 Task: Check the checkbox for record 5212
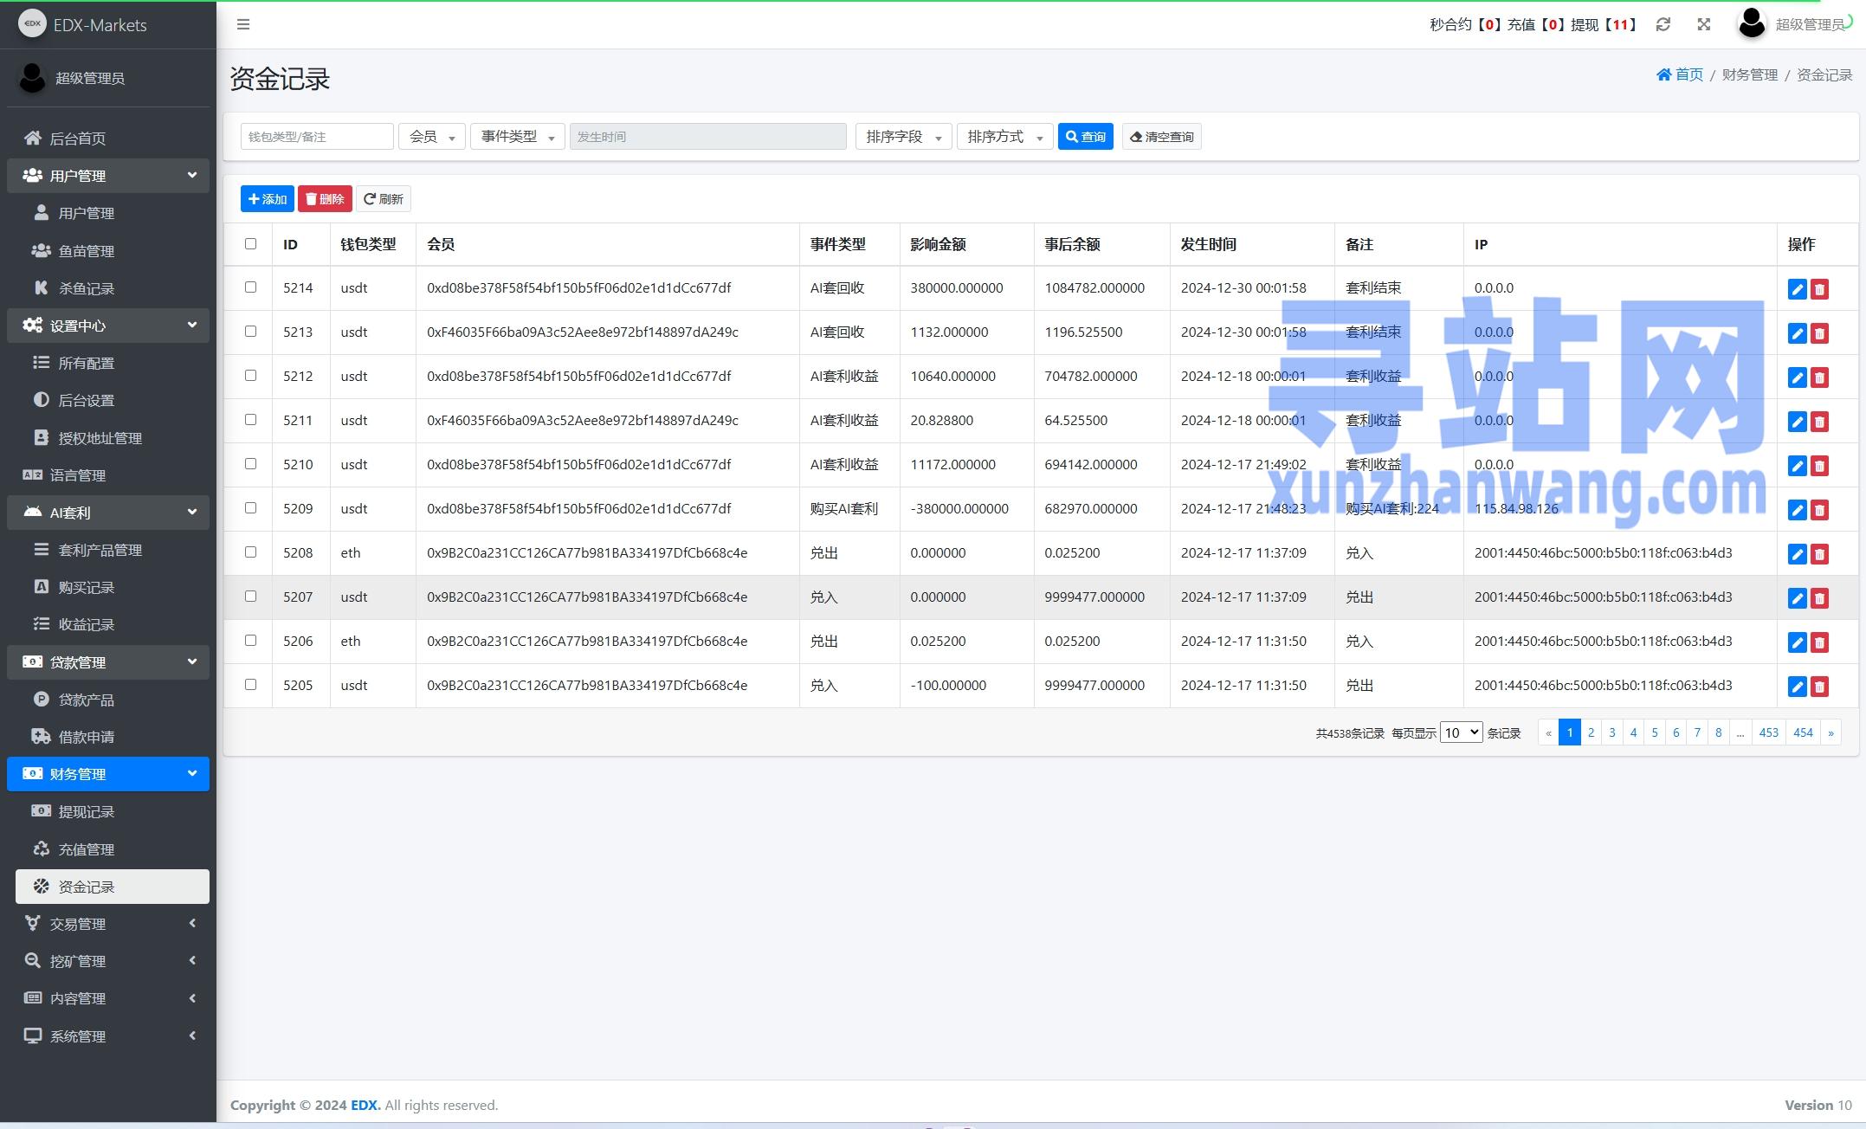tap(250, 375)
